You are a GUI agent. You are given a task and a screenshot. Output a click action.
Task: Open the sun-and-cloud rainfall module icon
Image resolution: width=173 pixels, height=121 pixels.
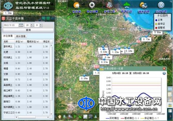(77, 5)
